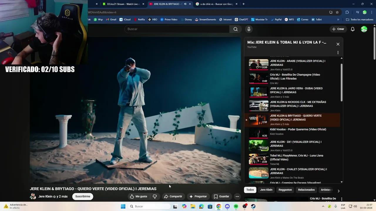The height and width of the screenshot is (211, 376).
Task: Click the YouTube search magnifier button
Action: point(235,29)
